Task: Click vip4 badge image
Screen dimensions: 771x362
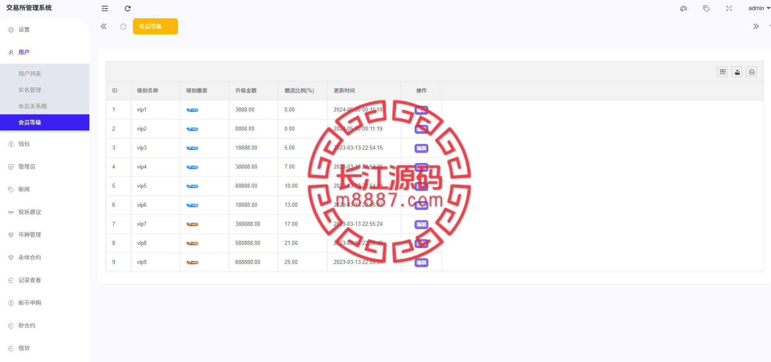Action: 192,167
